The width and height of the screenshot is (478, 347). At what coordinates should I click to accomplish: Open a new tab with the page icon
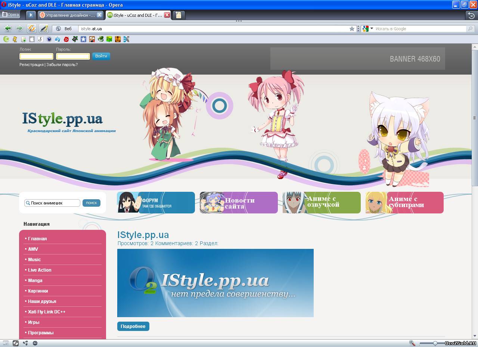point(179,15)
